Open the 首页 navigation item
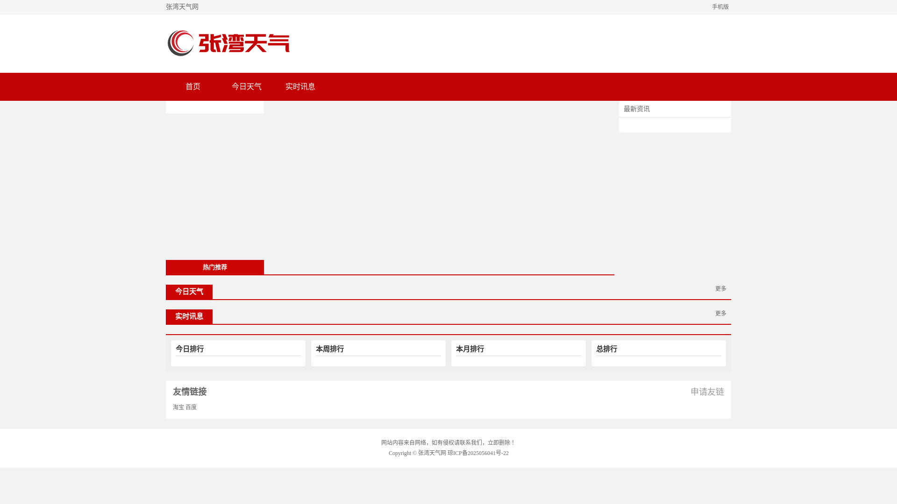This screenshot has width=897, height=504. (192, 87)
